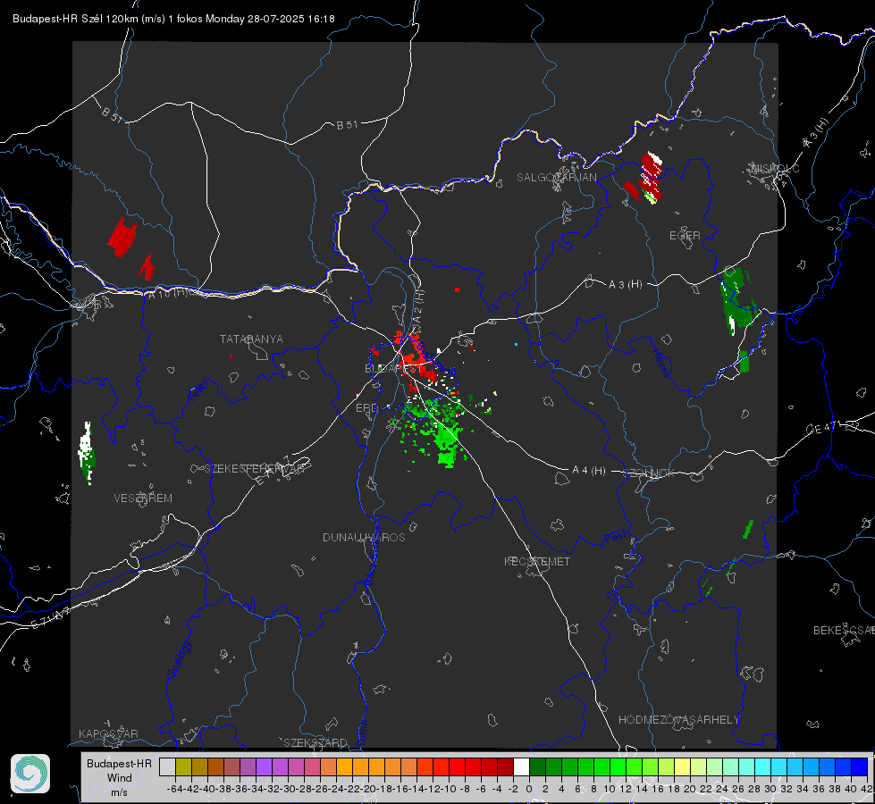Click the SZEKSZÁRD city label

[316, 742]
